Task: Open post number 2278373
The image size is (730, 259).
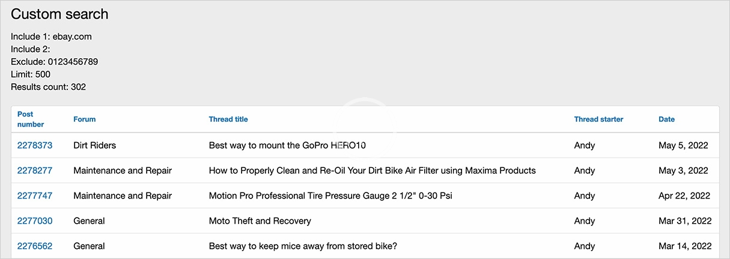Action: click(x=35, y=145)
